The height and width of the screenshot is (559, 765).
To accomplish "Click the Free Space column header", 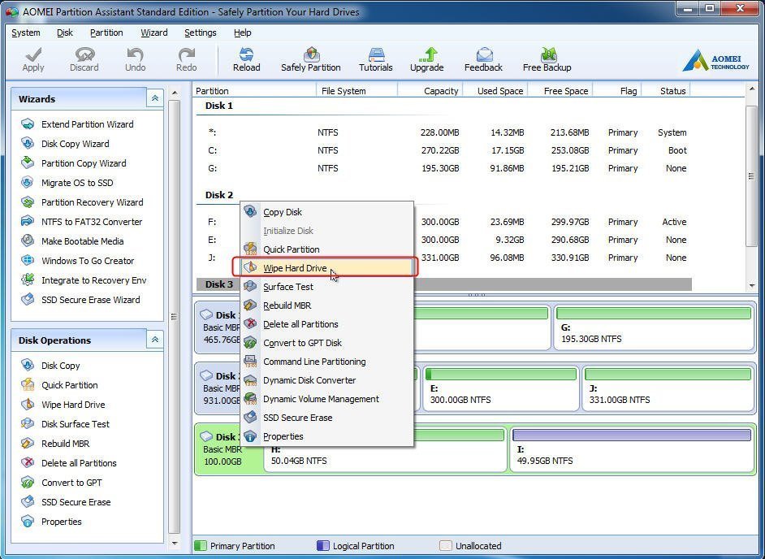I will click(x=560, y=91).
